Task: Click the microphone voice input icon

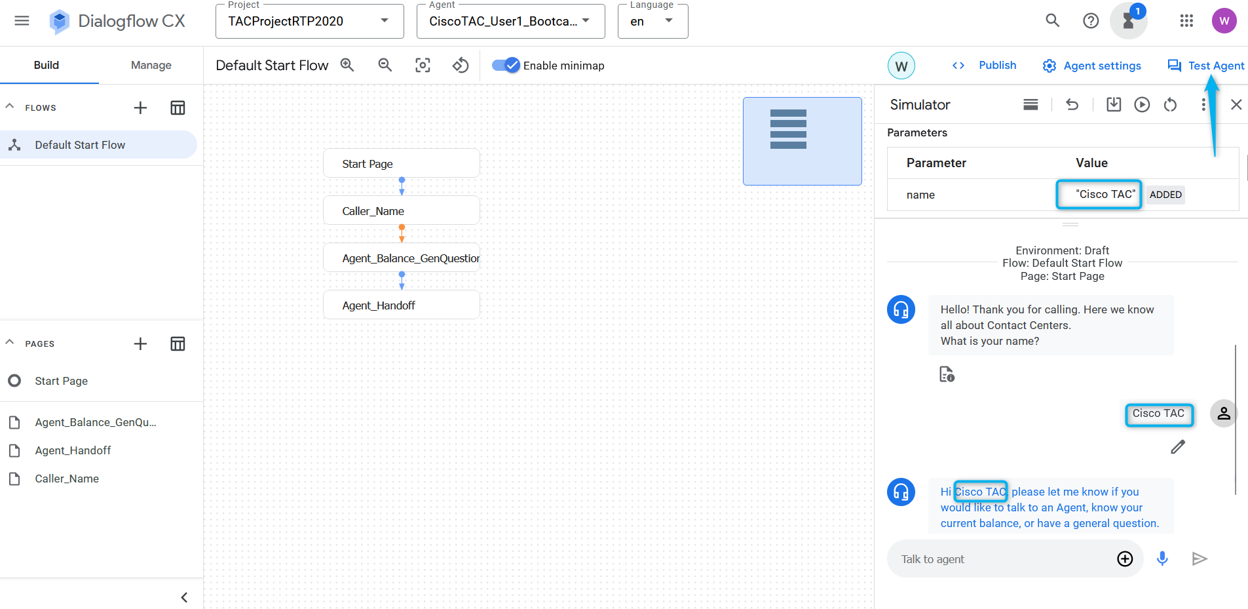Action: click(1162, 559)
